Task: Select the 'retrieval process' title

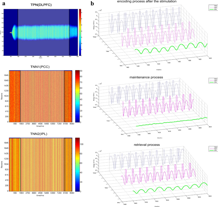Action: (147, 145)
